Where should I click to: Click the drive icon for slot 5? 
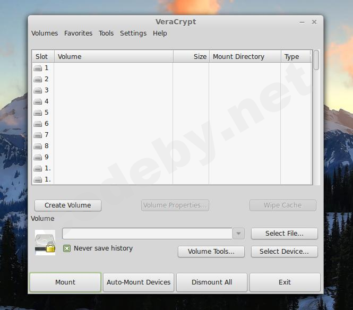(38, 113)
